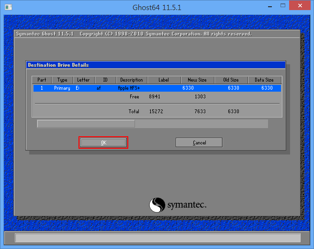Click the Symantec logo

tap(178, 205)
